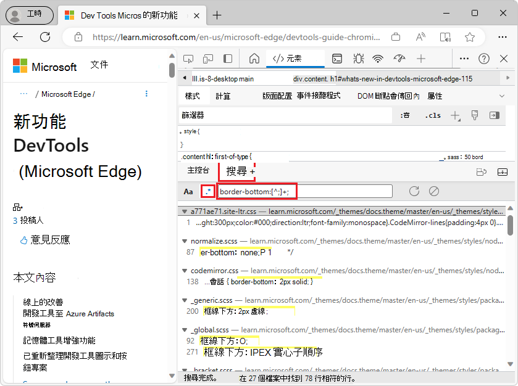The image size is (518, 386).
Task: Add page to favorites star icon
Action: pyautogui.click(x=470, y=37)
